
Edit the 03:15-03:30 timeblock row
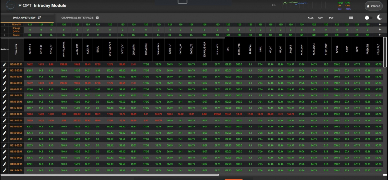(4, 145)
